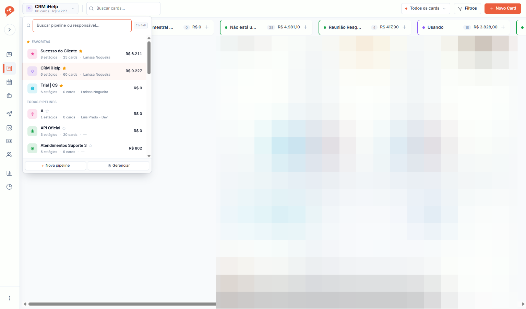
Task: Open the calendar sidebar icon
Action: click(9, 82)
